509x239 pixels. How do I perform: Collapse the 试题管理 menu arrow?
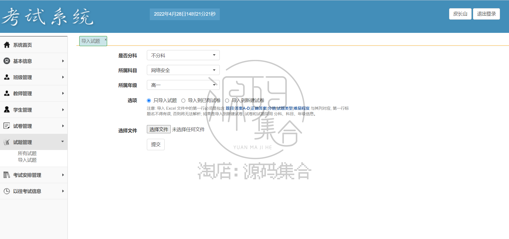pyautogui.click(x=63, y=141)
